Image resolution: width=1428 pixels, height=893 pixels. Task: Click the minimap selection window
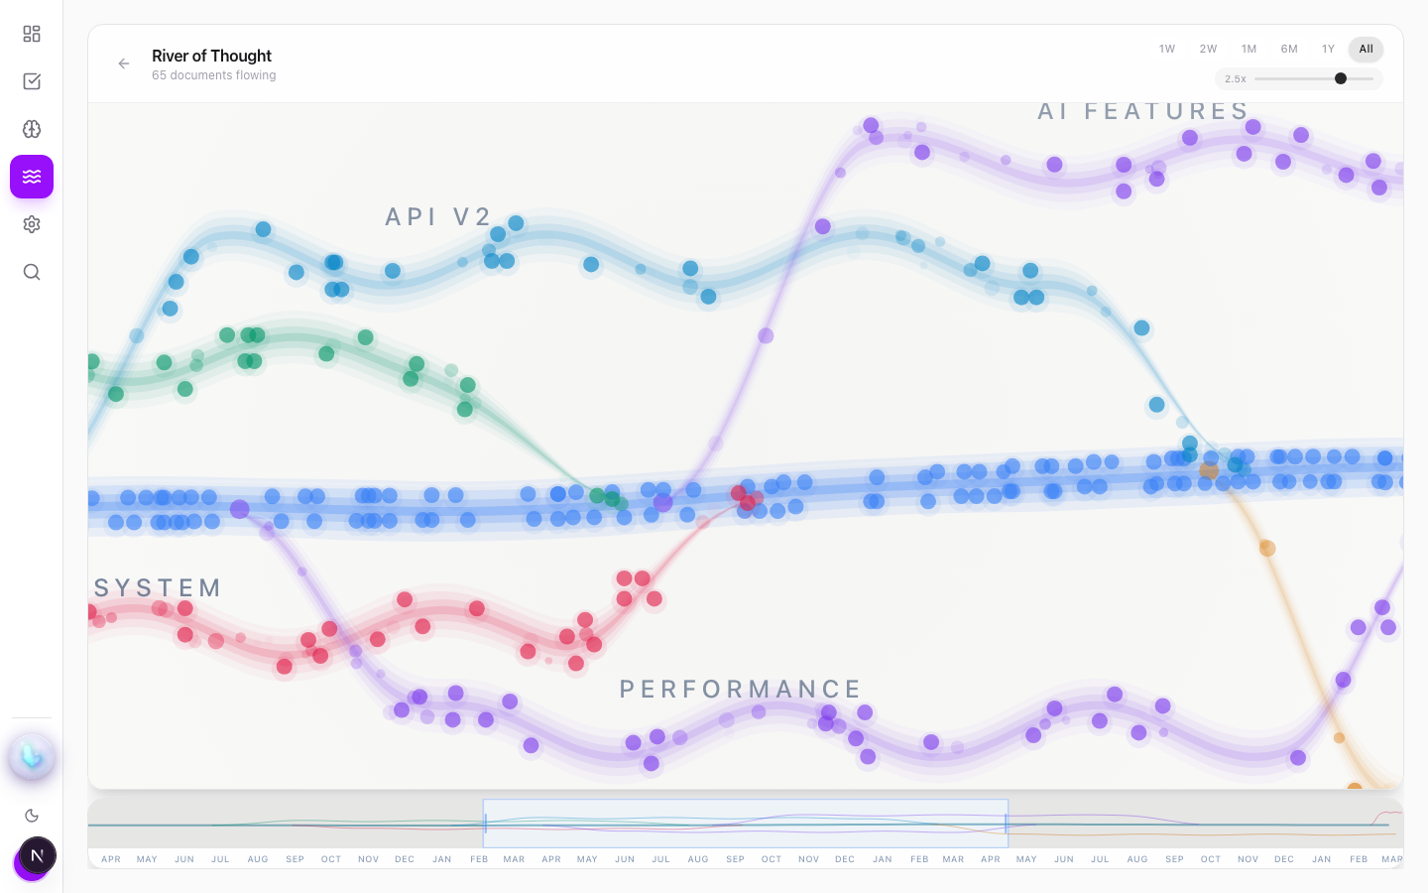coord(746,824)
